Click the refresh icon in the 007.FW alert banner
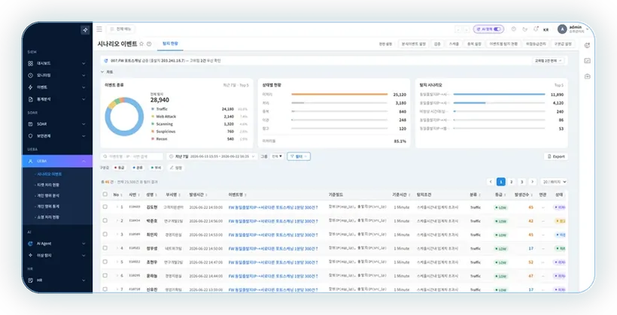 (x=106, y=61)
